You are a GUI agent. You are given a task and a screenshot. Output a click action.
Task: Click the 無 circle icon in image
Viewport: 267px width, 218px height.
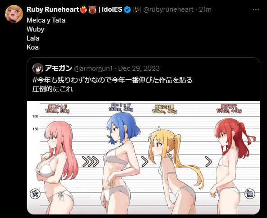(249, 194)
